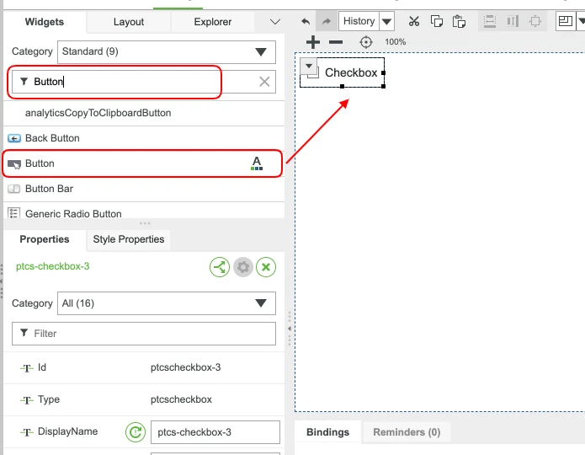Viewport: 585px width, 455px height.
Task: Clear the widget filter with X
Action: [264, 82]
